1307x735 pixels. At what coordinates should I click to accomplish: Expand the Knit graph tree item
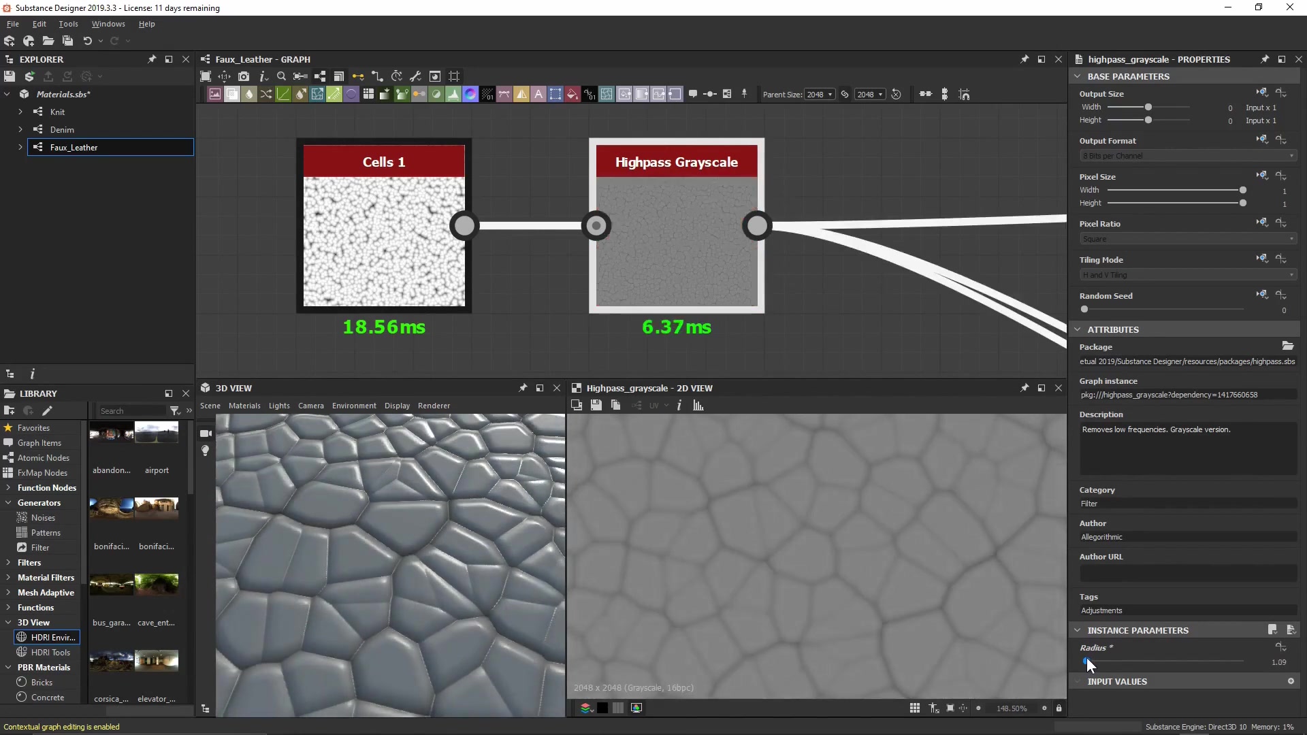click(x=20, y=112)
